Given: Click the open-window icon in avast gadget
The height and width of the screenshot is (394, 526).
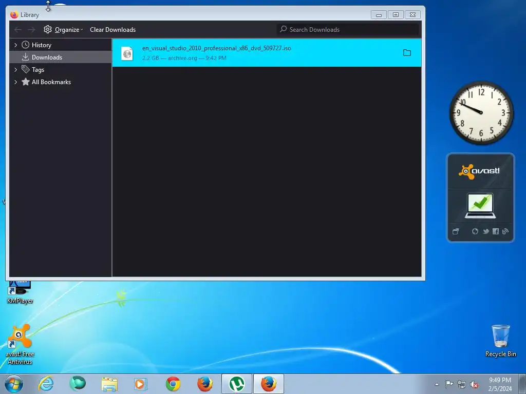Looking at the screenshot, I should [455, 231].
